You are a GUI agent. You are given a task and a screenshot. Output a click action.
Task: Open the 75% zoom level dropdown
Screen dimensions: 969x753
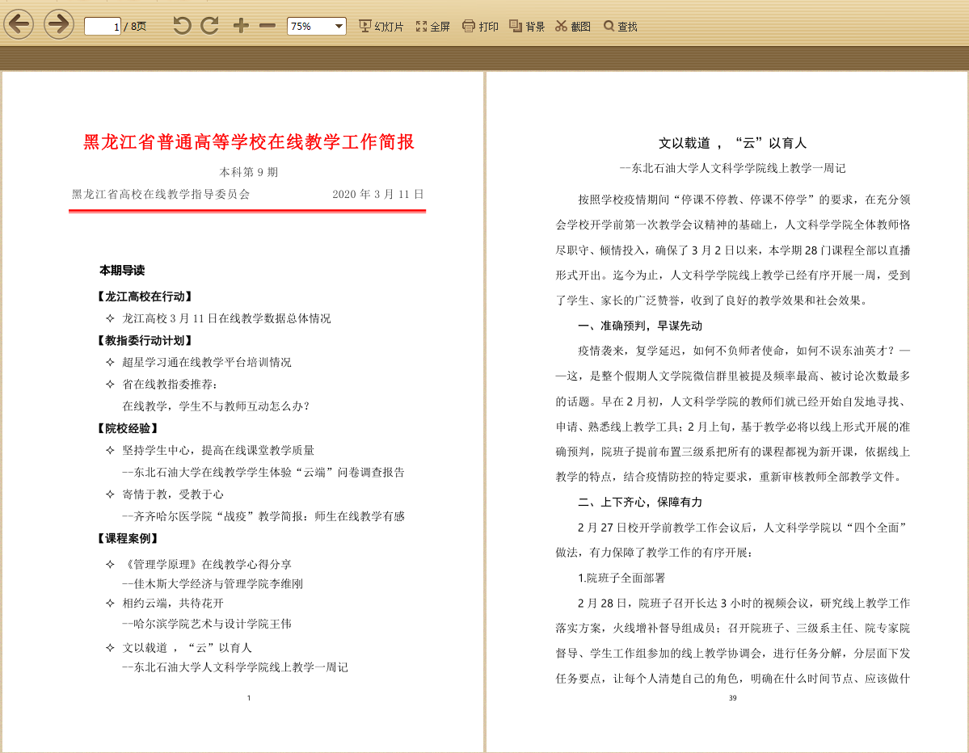(316, 25)
